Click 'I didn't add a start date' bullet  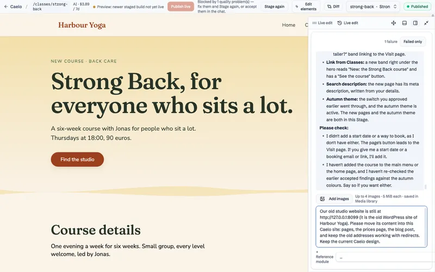[x=372, y=146]
